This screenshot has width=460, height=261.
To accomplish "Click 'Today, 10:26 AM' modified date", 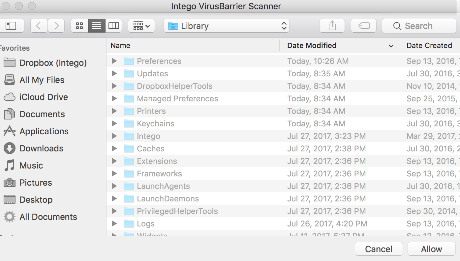I will coord(318,61).
